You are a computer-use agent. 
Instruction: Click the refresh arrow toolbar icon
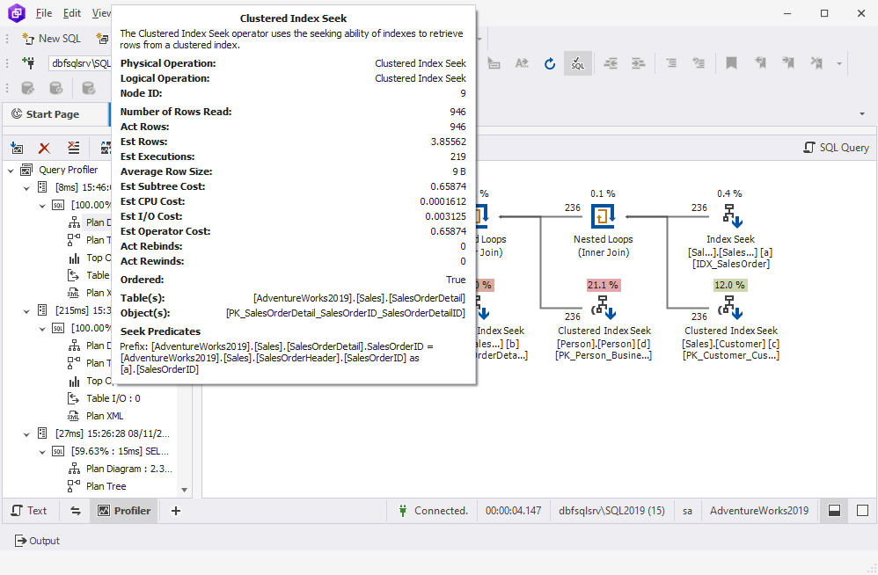[x=549, y=64]
